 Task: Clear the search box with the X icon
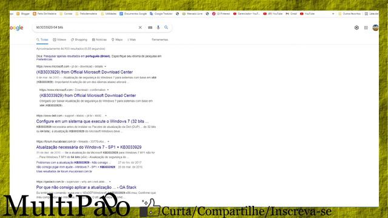coord(140,27)
